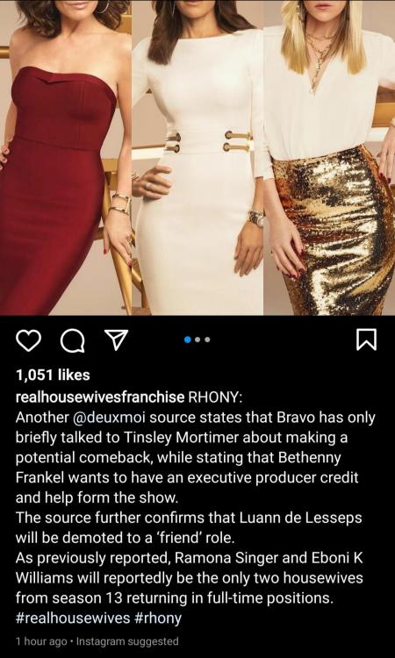Tap the #rhony hashtag
Screen dimensions: 395x658
tap(158, 619)
